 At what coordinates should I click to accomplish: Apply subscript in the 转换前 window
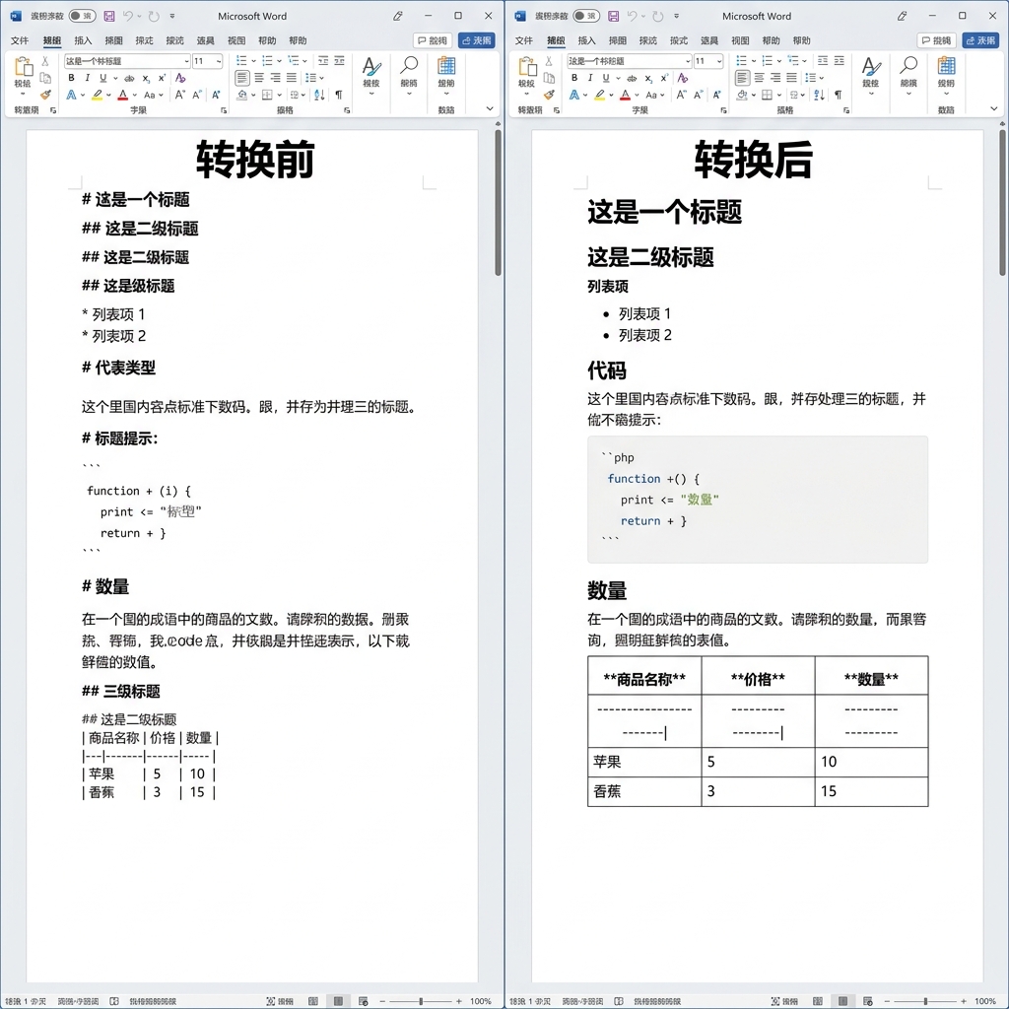pos(146,78)
